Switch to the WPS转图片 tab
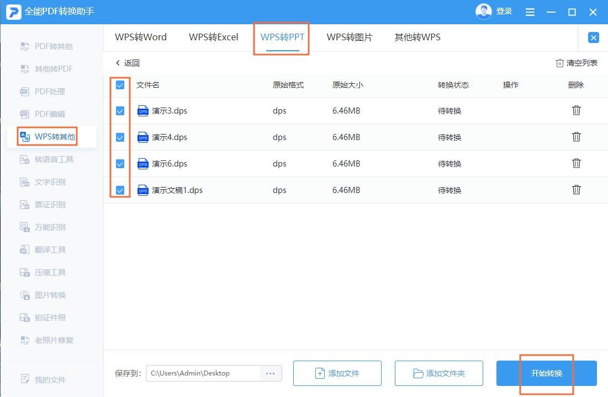608x397 pixels. (x=350, y=37)
